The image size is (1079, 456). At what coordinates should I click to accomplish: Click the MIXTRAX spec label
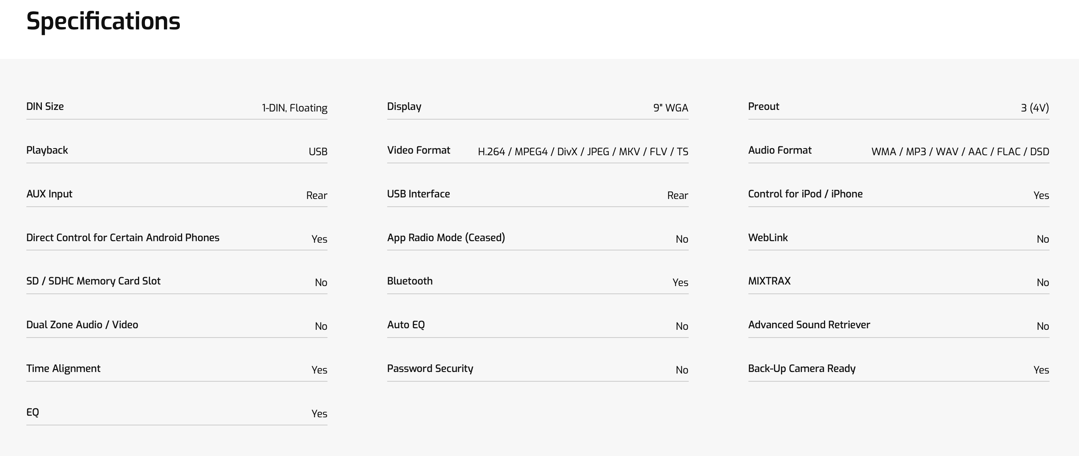(x=769, y=281)
